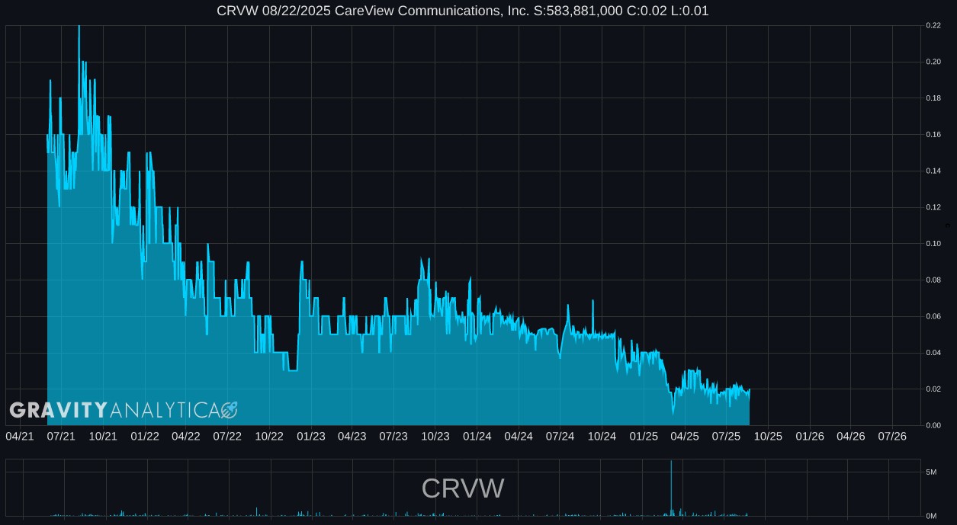This screenshot has height=525, width=957.
Task: Click the 01/22 x-axis date label
Action: 145,437
